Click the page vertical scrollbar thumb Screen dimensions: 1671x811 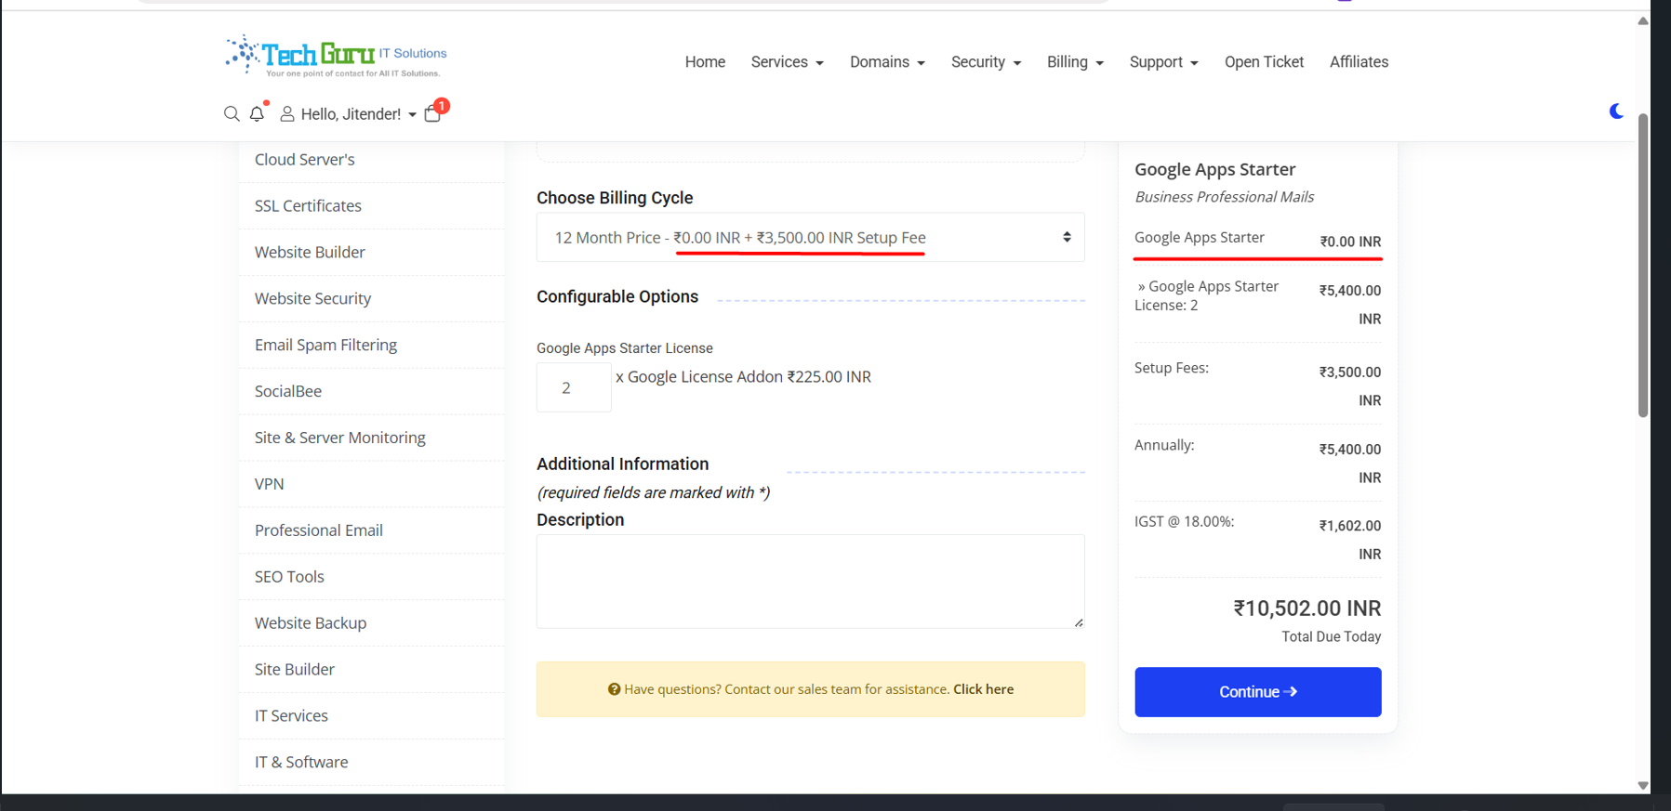tap(1643, 266)
